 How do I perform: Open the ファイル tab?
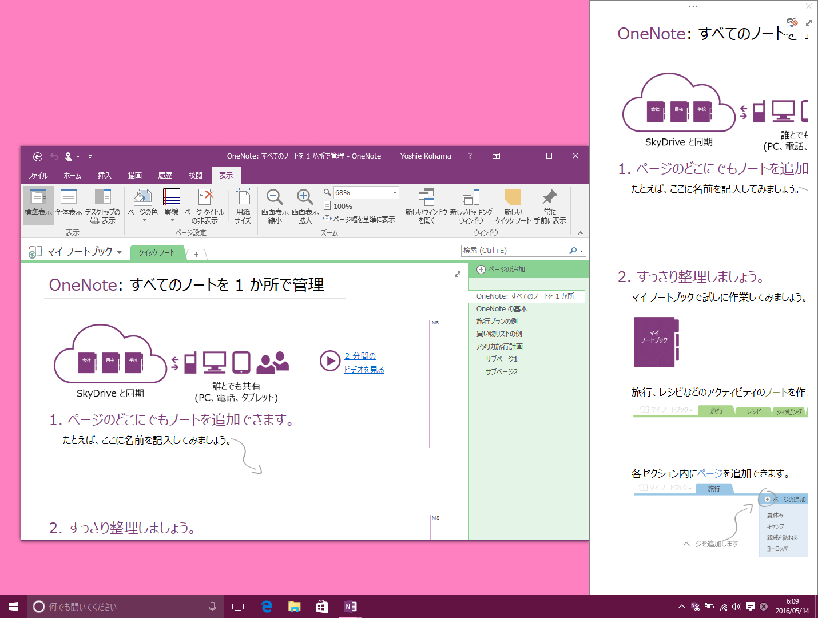[x=38, y=176]
